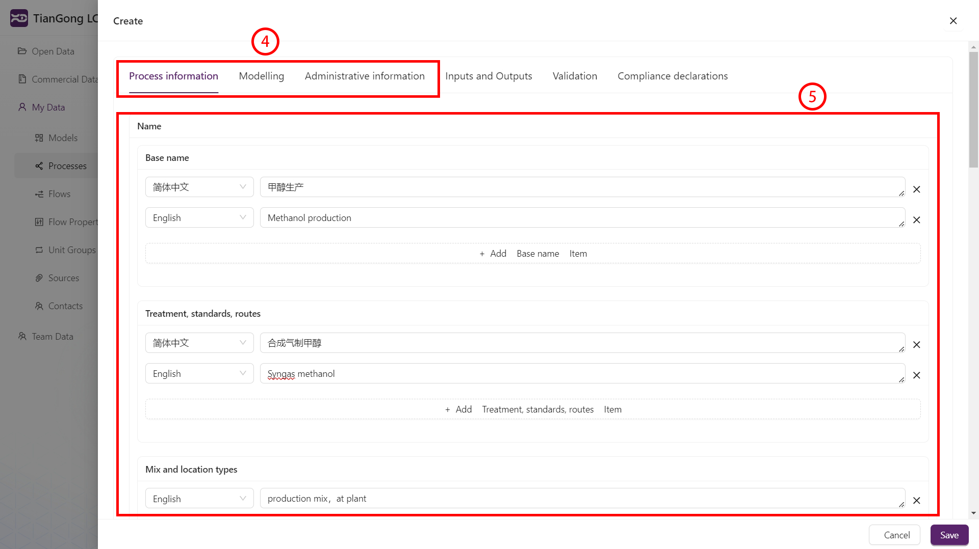Click the vertical scrollbar down arrow
Image resolution: width=979 pixels, height=549 pixels.
pyautogui.click(x=973, y=513)
